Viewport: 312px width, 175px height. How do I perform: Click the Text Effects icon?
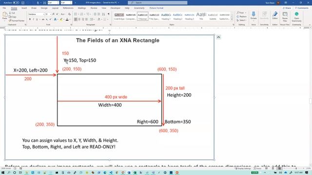click(55, 19)
